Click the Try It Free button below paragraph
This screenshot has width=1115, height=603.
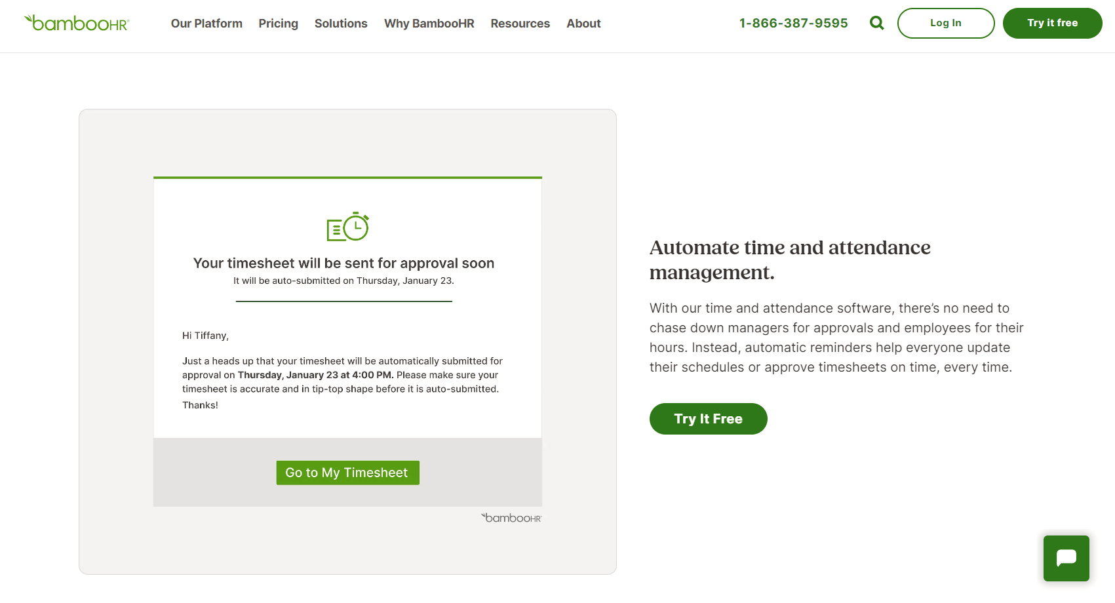click(708, 419)
